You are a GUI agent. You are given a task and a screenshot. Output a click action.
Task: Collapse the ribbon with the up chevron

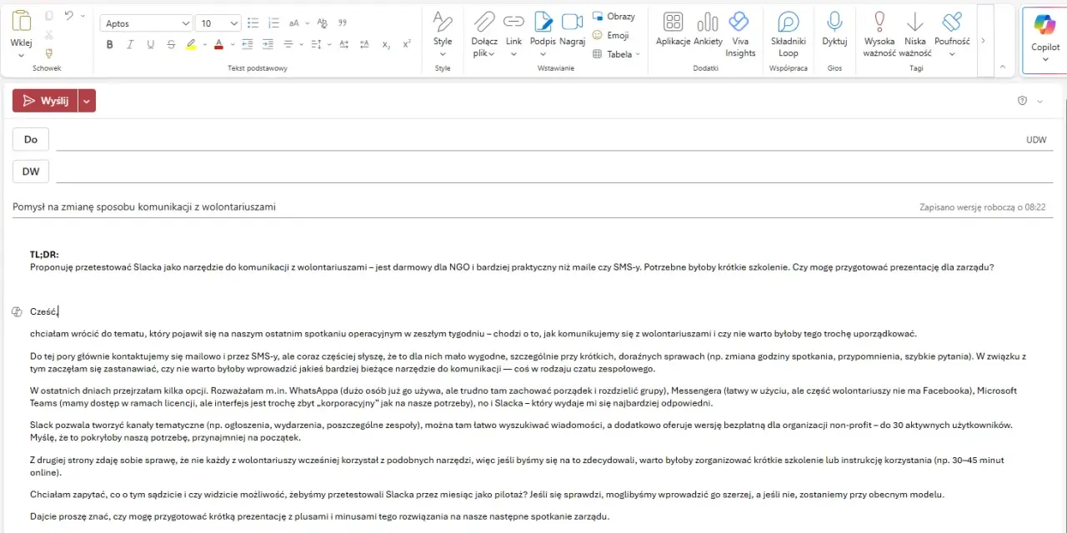[1002, 66]
